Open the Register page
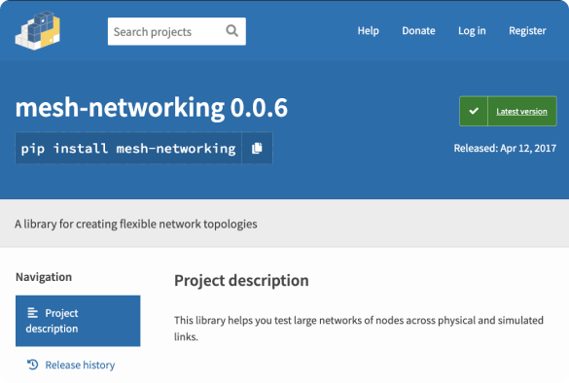The height and width of the screenshot is (383, 569). [527, 31]
